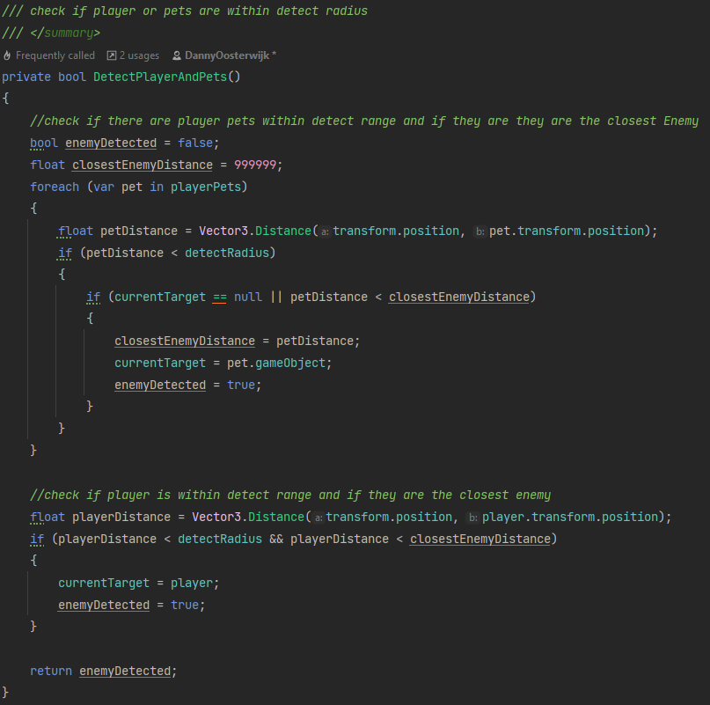Click the return keyword
Screen dimensions: 710x705
point(51,671)
